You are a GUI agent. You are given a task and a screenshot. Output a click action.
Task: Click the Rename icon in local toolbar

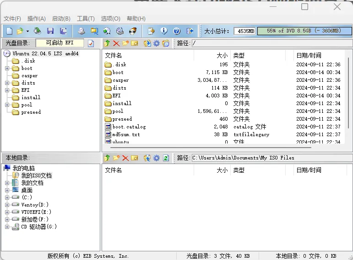pyautogui.click(x=135, y=158)
